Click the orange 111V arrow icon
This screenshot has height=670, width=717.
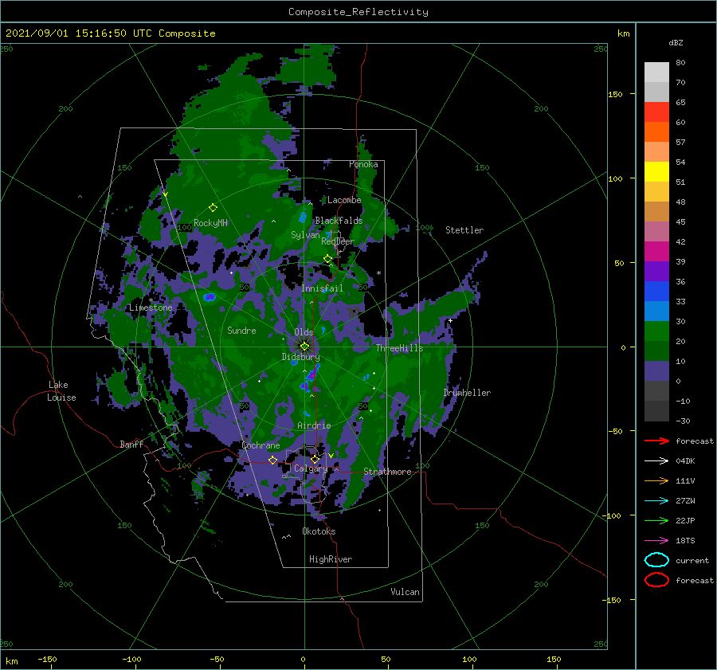[x=656, y=480]
